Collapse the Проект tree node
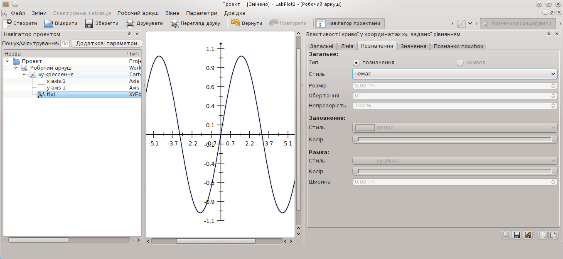 tap(8, 61)
